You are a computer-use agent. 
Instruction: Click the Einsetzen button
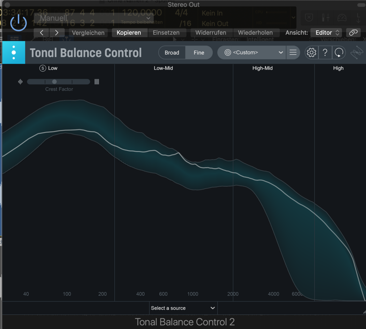coord(166,33)
